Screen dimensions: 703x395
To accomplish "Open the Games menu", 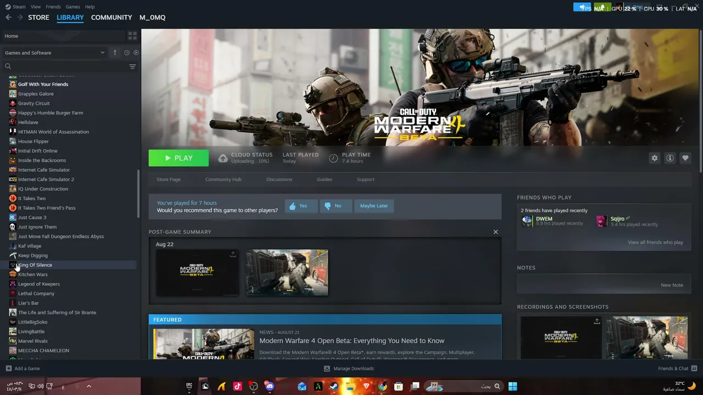I will 72,7.
